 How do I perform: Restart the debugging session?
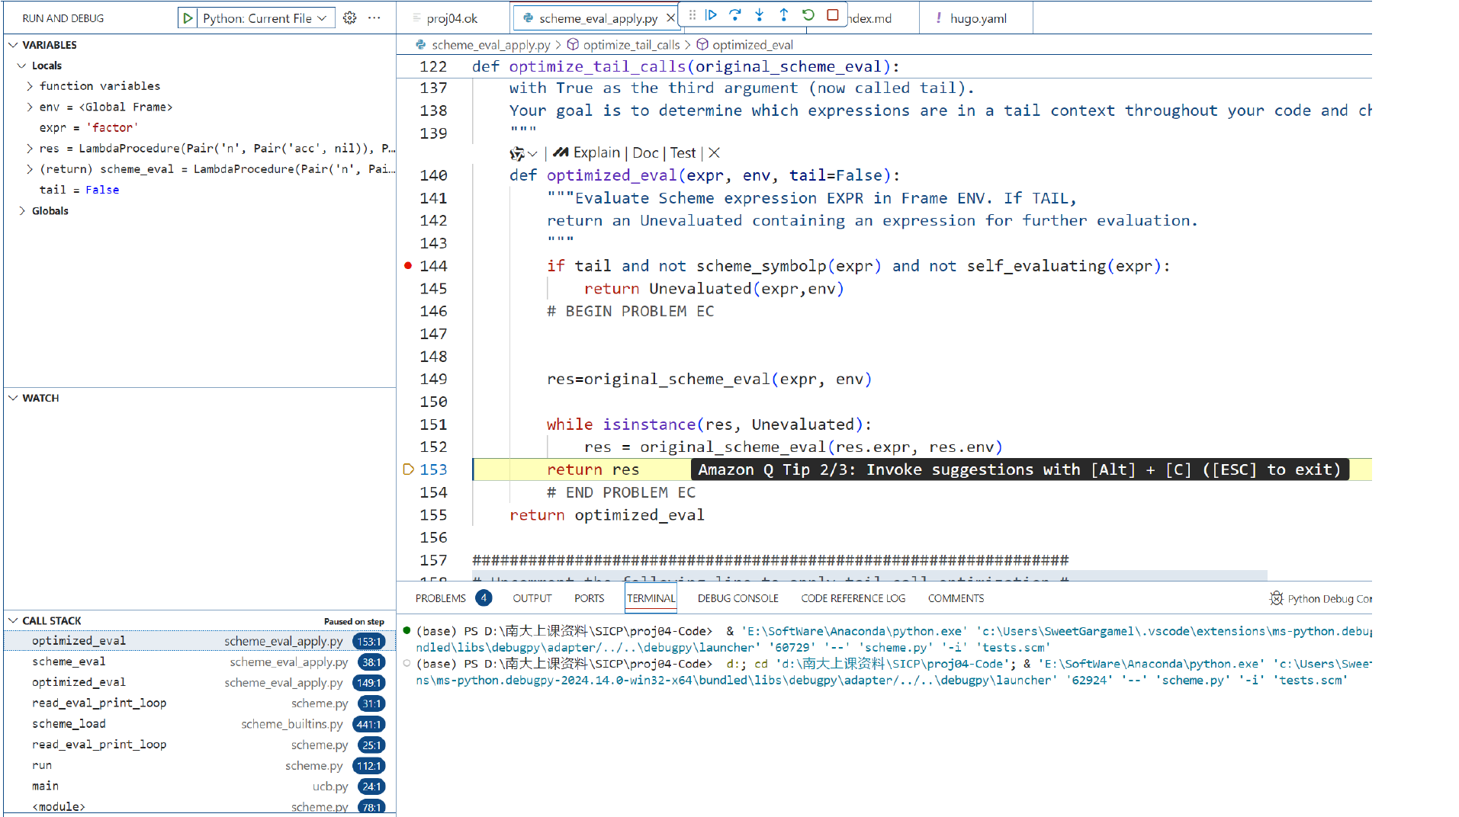tap(808, 15)
